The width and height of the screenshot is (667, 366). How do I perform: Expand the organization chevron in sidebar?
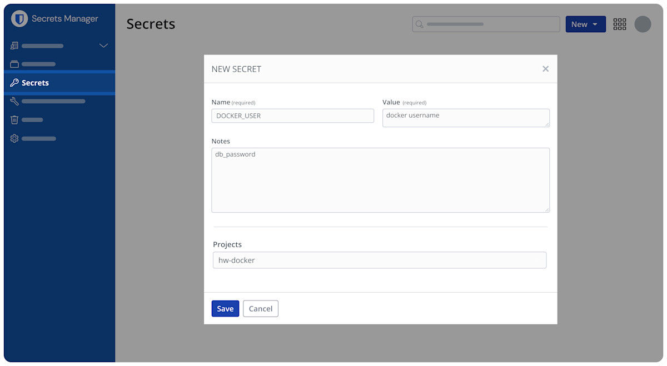(103, 46)
